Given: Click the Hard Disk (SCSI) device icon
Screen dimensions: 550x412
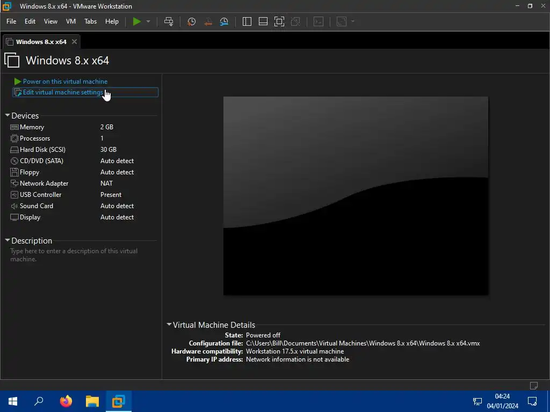Looking at the screenshot, I should [x=15, y=150].
